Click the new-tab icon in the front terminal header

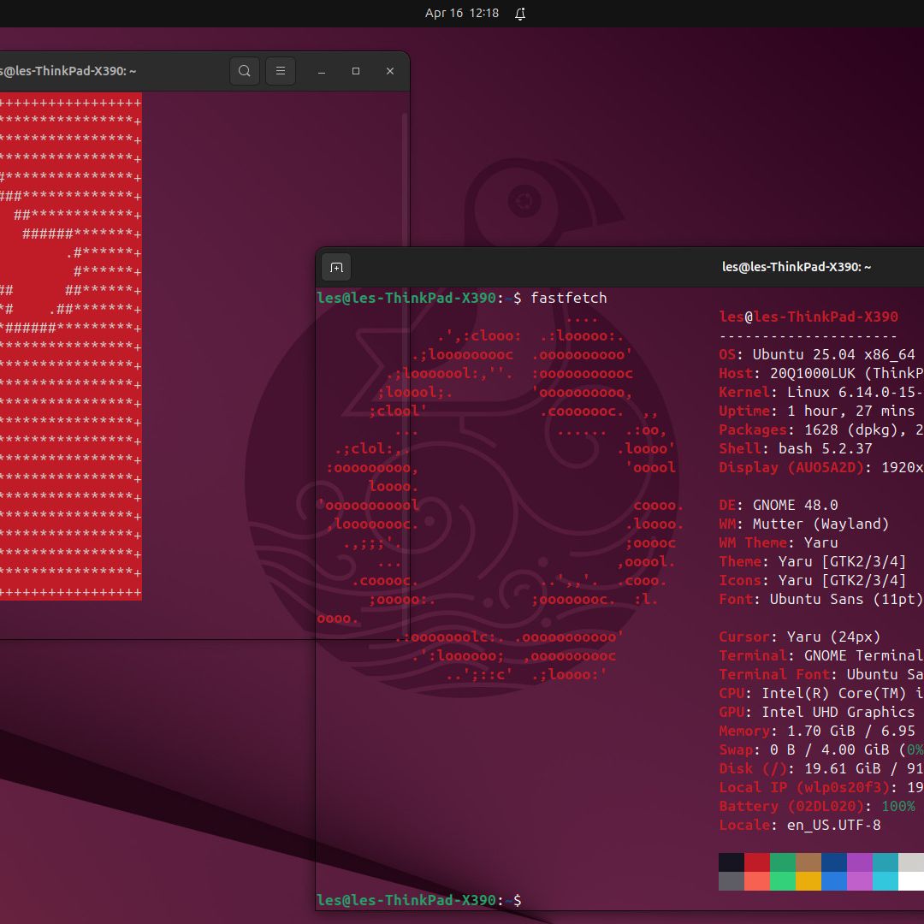[336, 267]
